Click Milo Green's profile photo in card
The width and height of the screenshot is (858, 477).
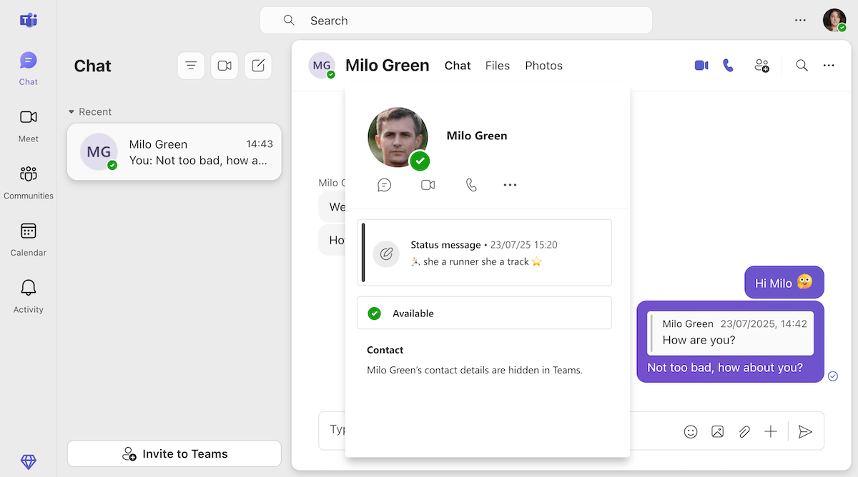click(x=398, y=137)
